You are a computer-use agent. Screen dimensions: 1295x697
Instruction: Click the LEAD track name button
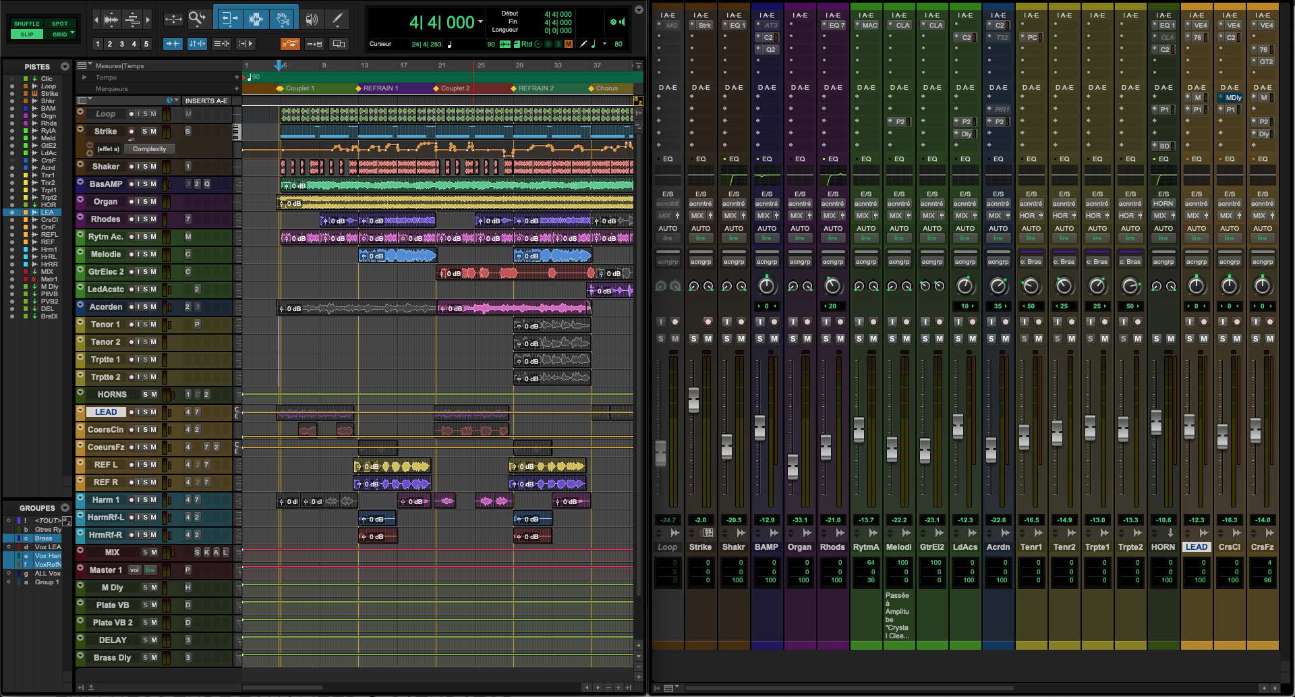[106, 412]
